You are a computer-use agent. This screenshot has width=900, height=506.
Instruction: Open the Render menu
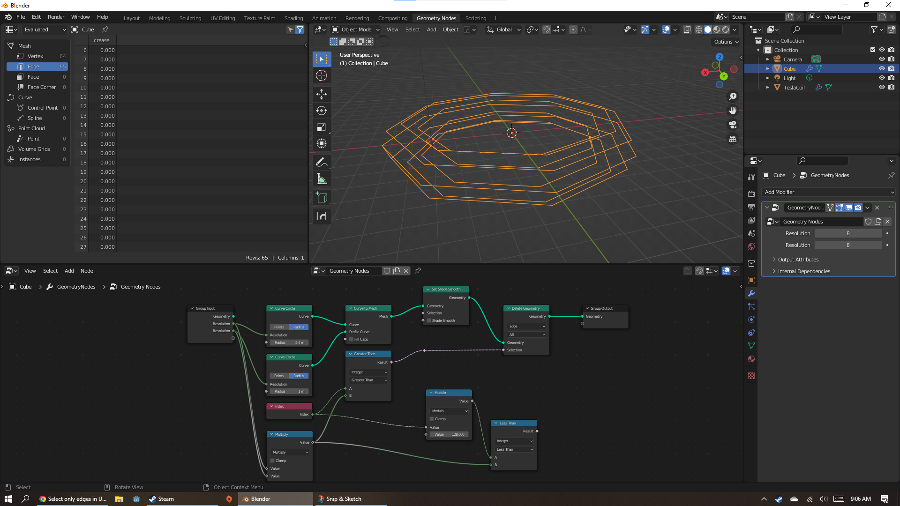click(56, 17)
